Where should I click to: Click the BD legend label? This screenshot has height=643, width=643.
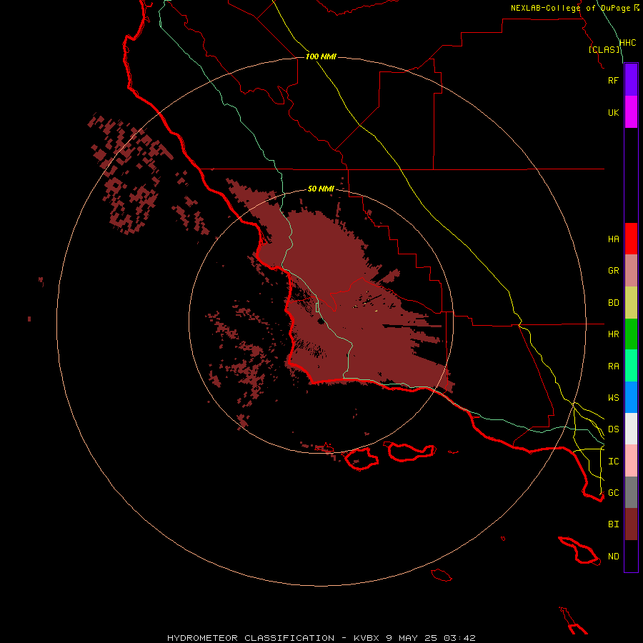click(613, 303)
